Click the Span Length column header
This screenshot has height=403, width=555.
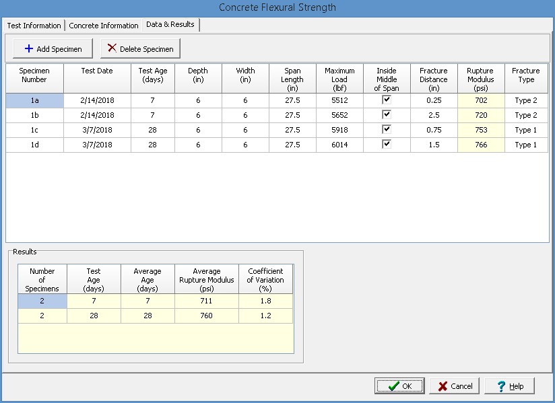pyautogui.click(x=292, y=79)
